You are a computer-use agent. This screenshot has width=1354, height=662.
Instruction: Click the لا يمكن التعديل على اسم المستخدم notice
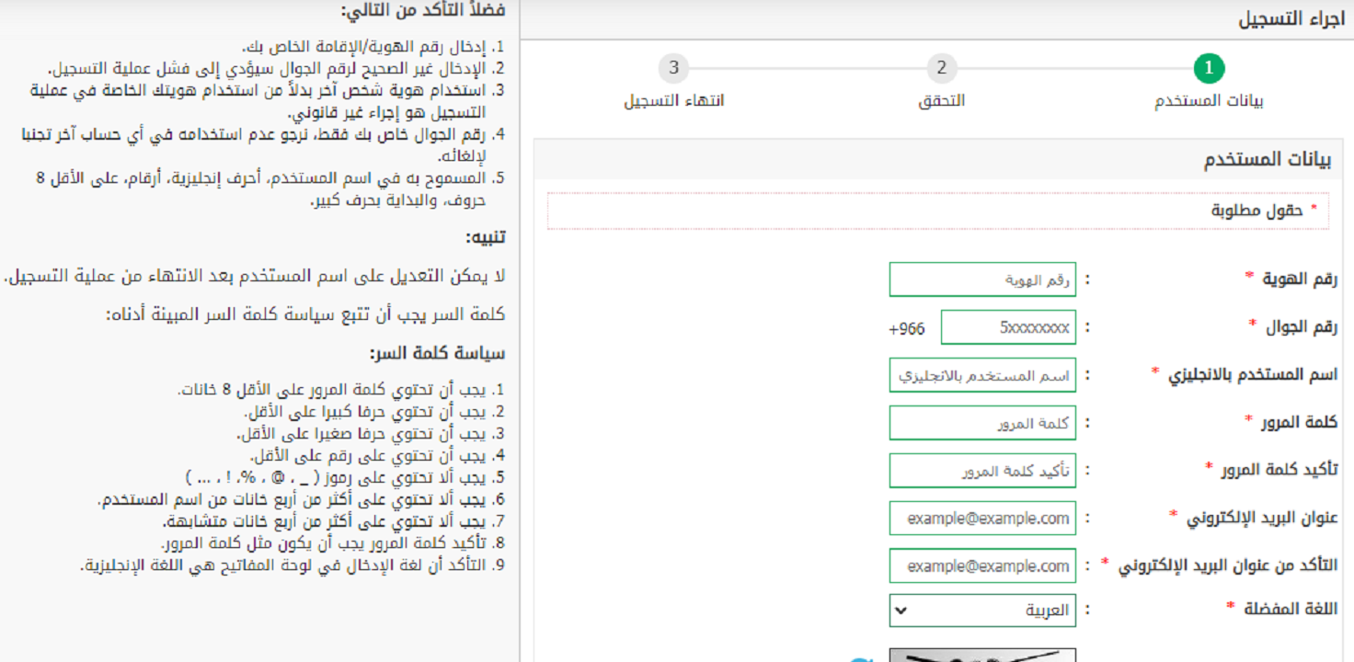pos(255,277)
